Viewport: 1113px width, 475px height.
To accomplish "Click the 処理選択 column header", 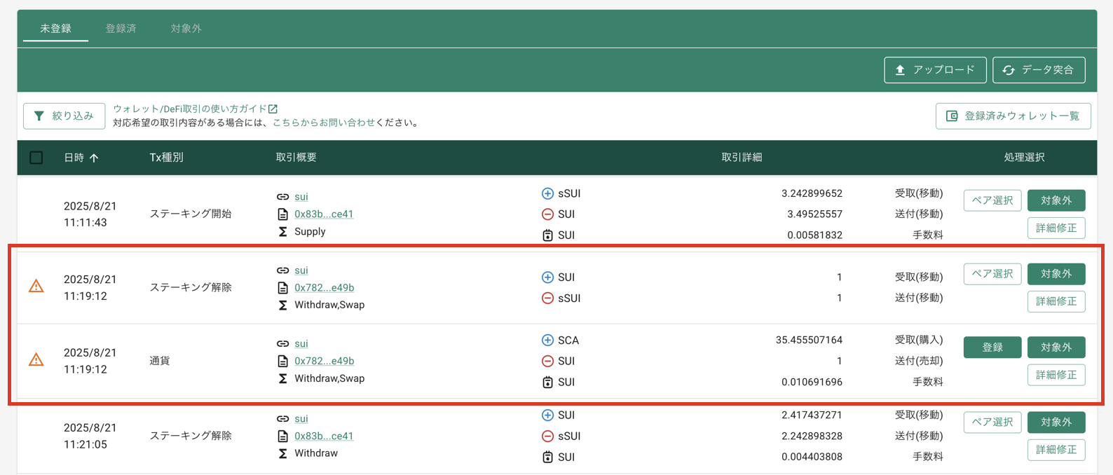I will [x=1024, y=158].
